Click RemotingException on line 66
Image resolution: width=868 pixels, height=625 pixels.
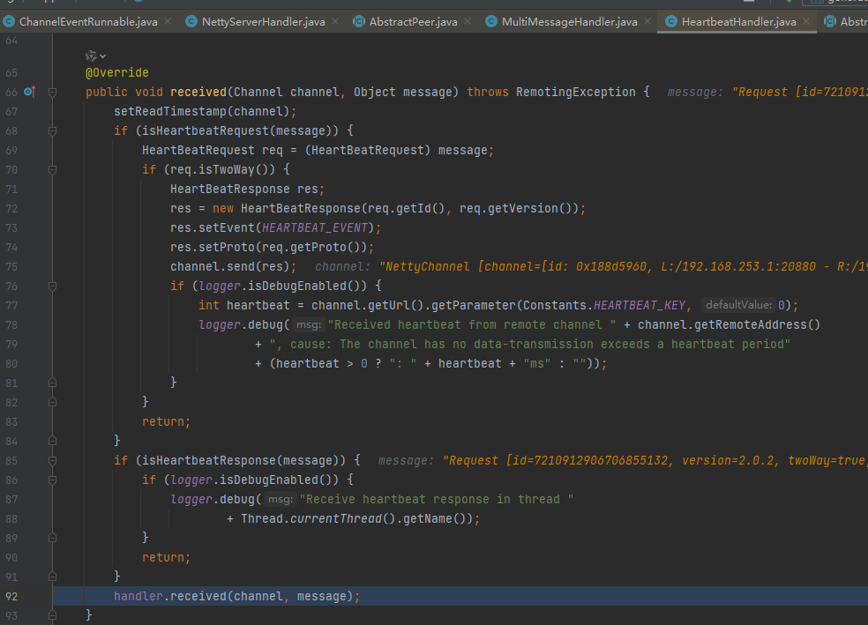click(x=576, y=92)
